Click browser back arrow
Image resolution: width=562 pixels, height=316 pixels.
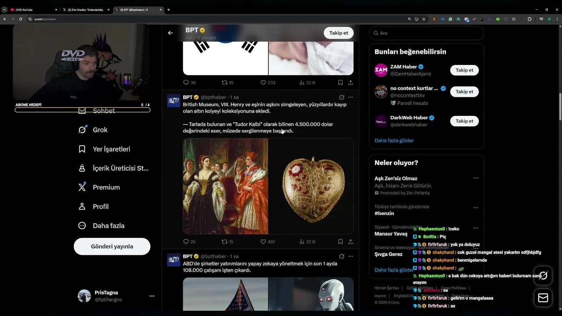click(5, 19)
